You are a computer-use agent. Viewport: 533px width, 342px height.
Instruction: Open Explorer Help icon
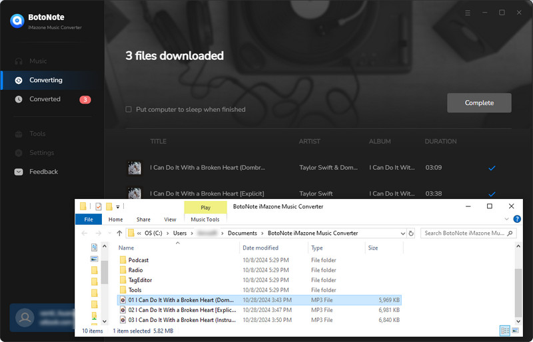(517, 219)
